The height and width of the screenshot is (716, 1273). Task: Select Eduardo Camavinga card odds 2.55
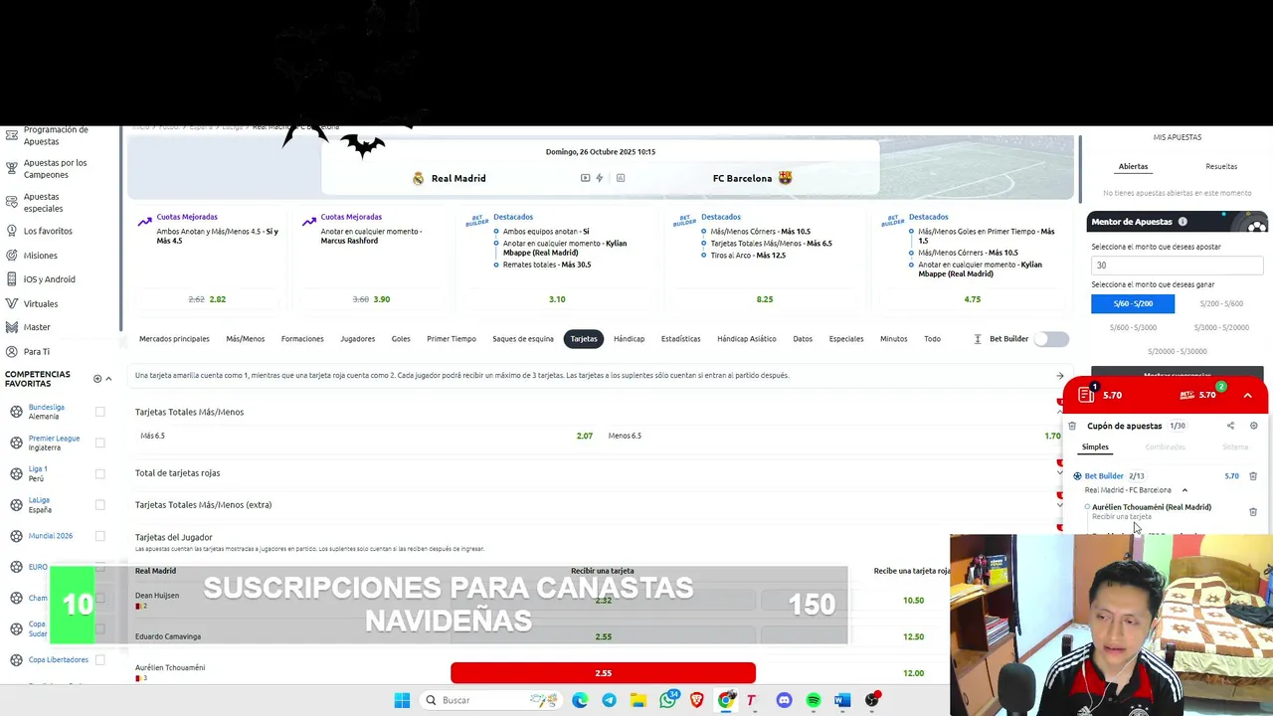(x=603, y=636)
